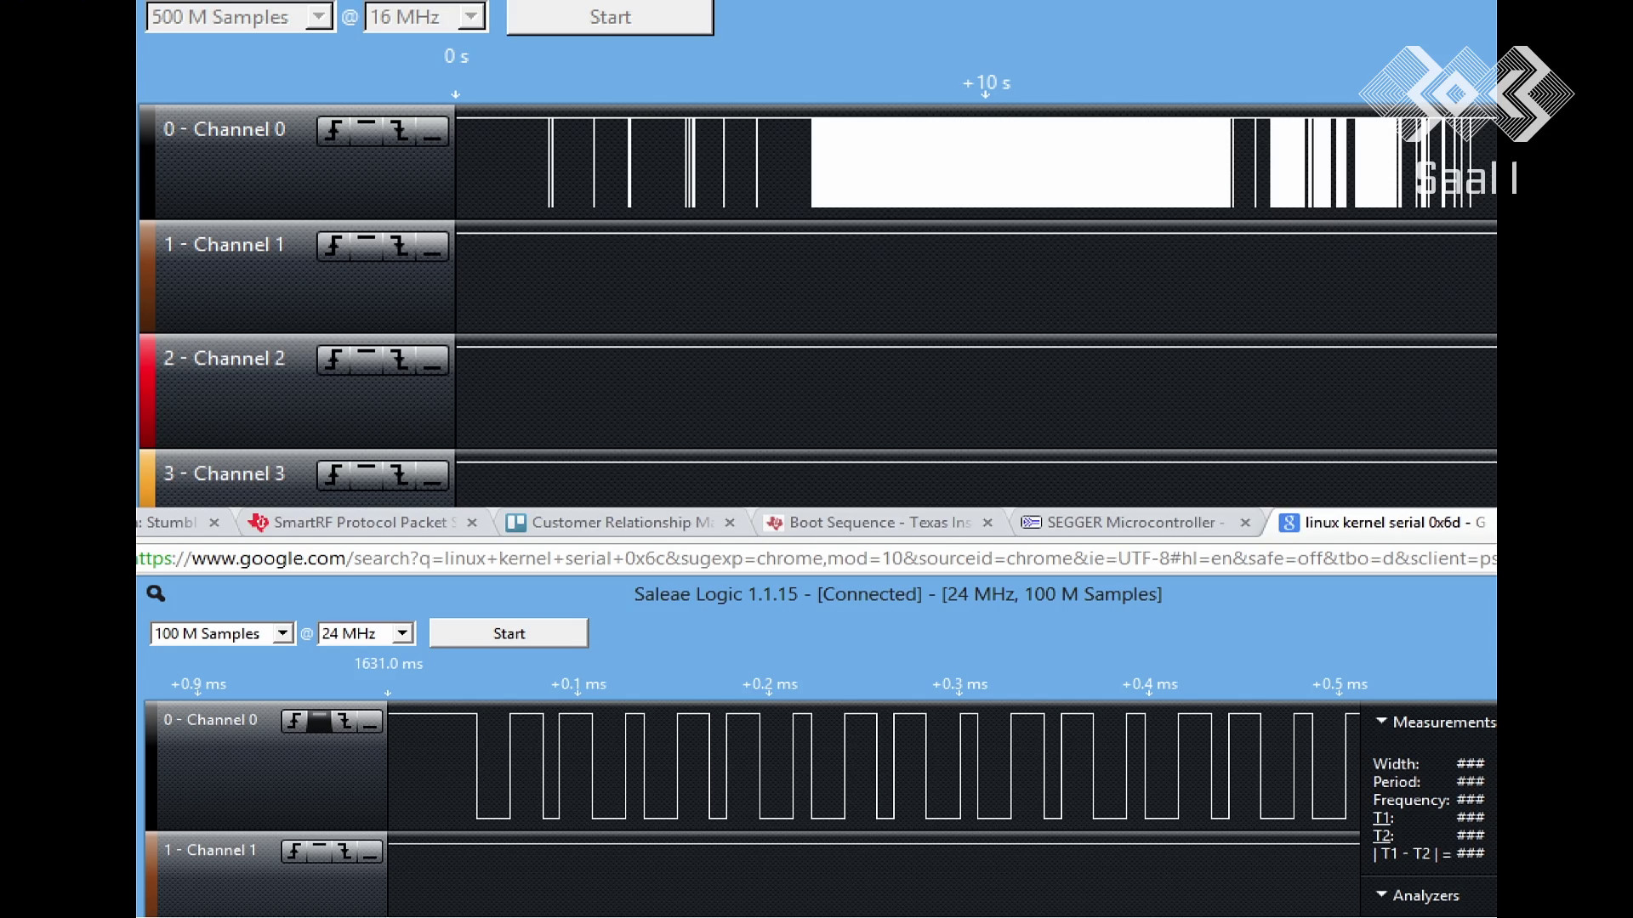Click the 1631.0 ms time label
This screenshot has width=1633, height=918.
(x=389, y=664)
